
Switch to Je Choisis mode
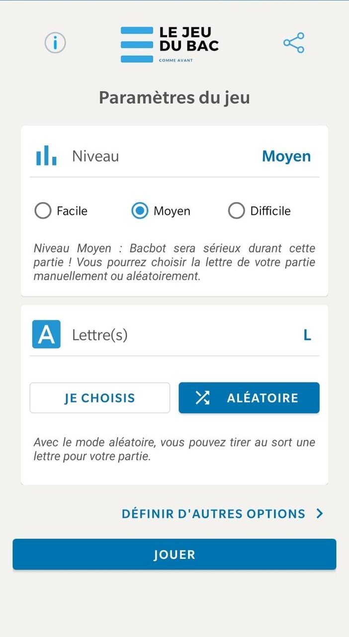pyautogui.click(x=99, y=398)
